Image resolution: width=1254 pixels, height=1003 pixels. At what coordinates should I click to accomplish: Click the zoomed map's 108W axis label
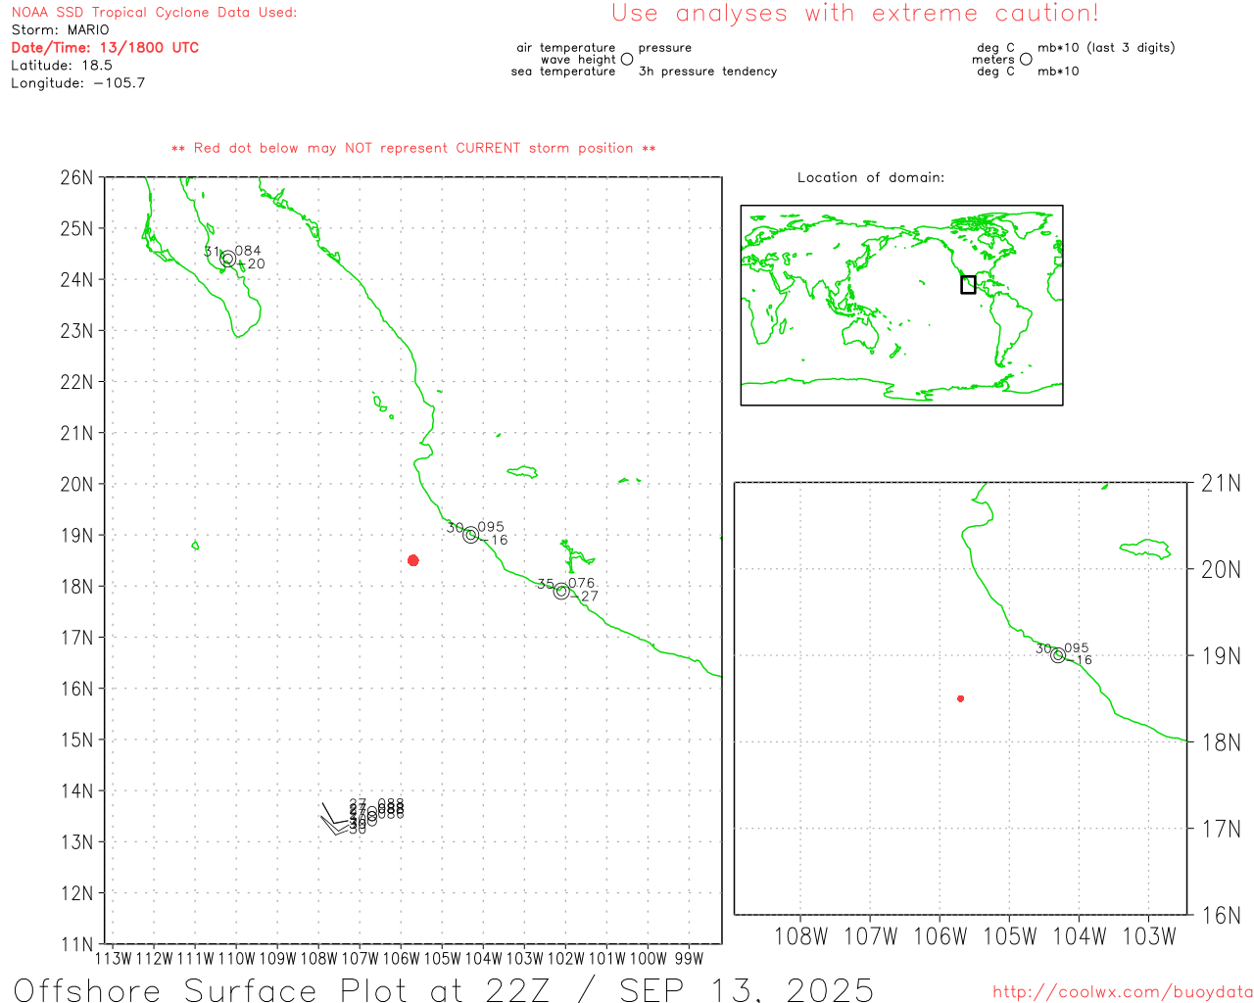click(801, 936)
